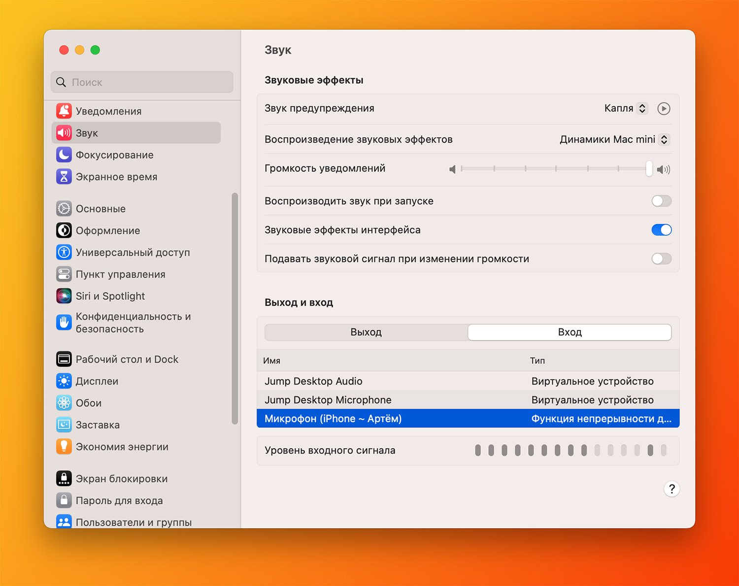Open the help question mark button

[672, 489]
